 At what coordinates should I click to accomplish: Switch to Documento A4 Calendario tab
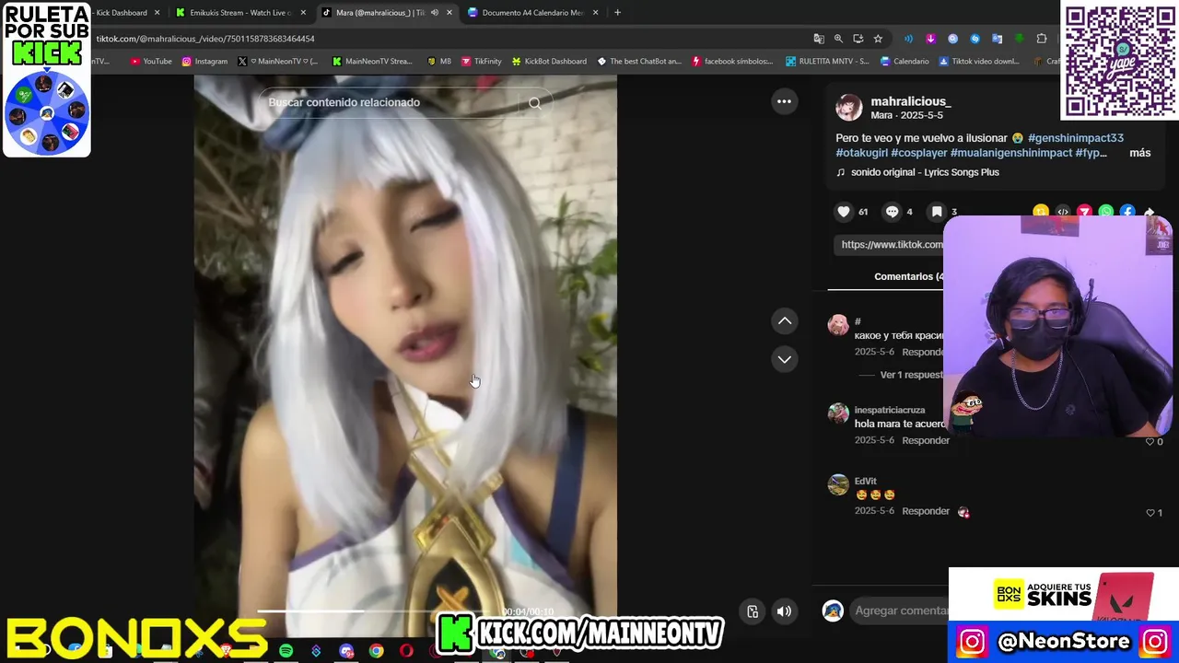click(532, 13)
